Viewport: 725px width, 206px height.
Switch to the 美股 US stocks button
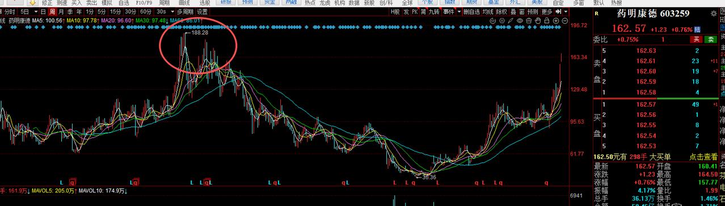tap(537, 2)
